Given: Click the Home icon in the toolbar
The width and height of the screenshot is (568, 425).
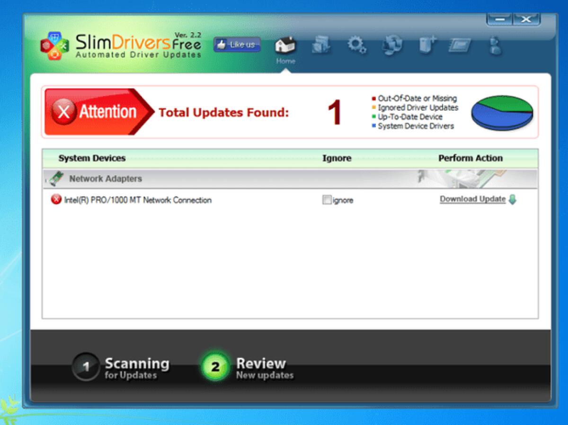Looking at the screenshot, I should click(x=285, y=45).
